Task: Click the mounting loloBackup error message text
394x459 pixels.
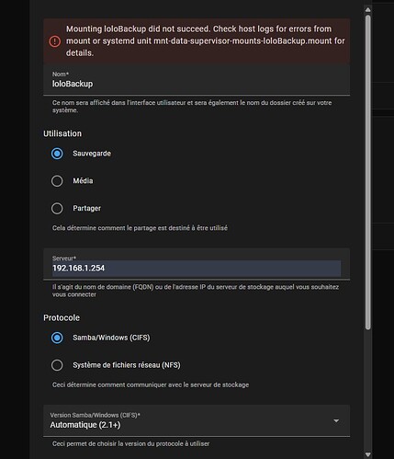Action: coord(206,41)
